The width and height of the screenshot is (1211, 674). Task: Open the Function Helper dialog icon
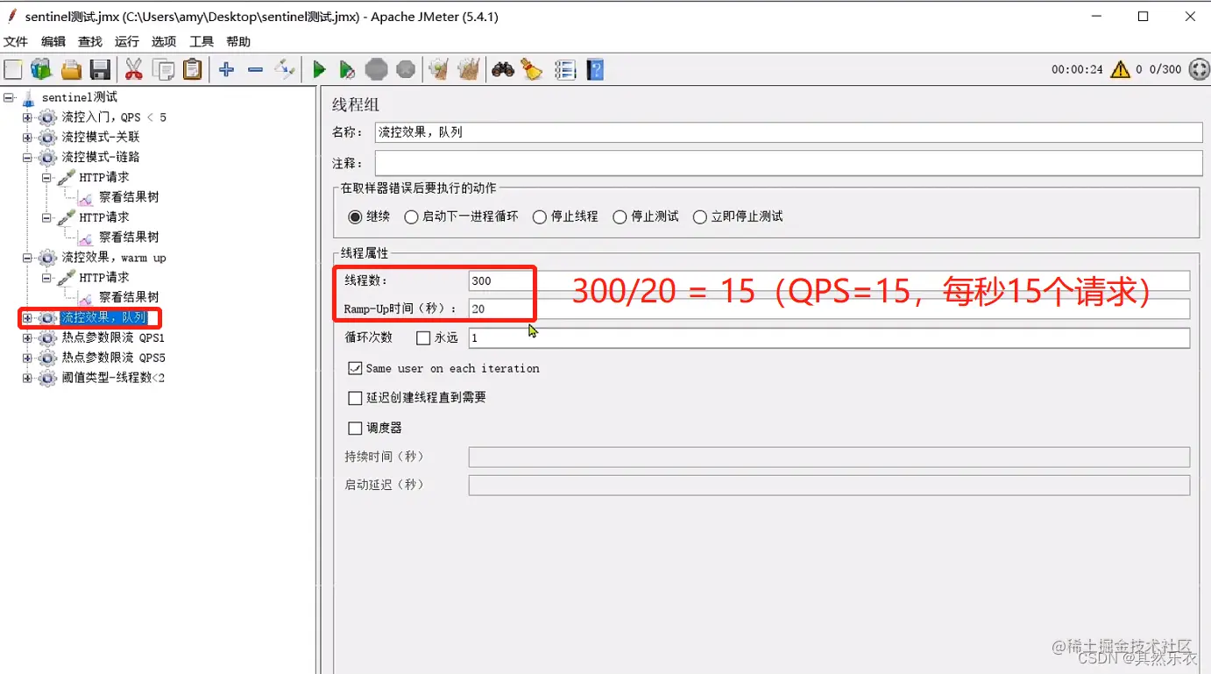[565, 69]
